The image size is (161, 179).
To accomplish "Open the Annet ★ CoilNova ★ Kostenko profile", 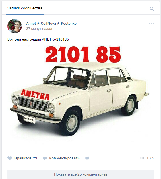I will 51,24.
